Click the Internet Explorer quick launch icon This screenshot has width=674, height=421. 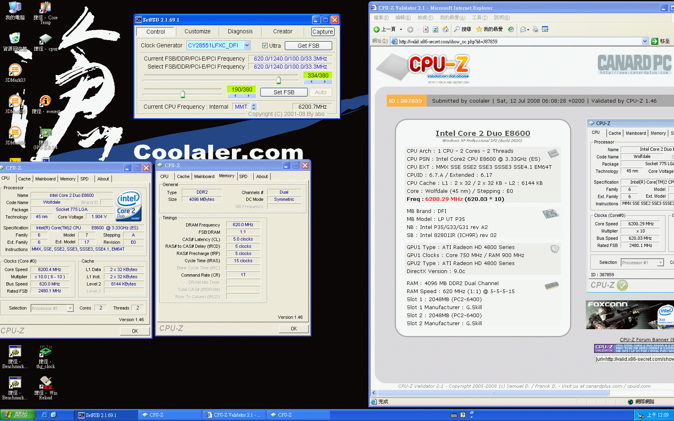pyautogui.click(x=44, y=415)
